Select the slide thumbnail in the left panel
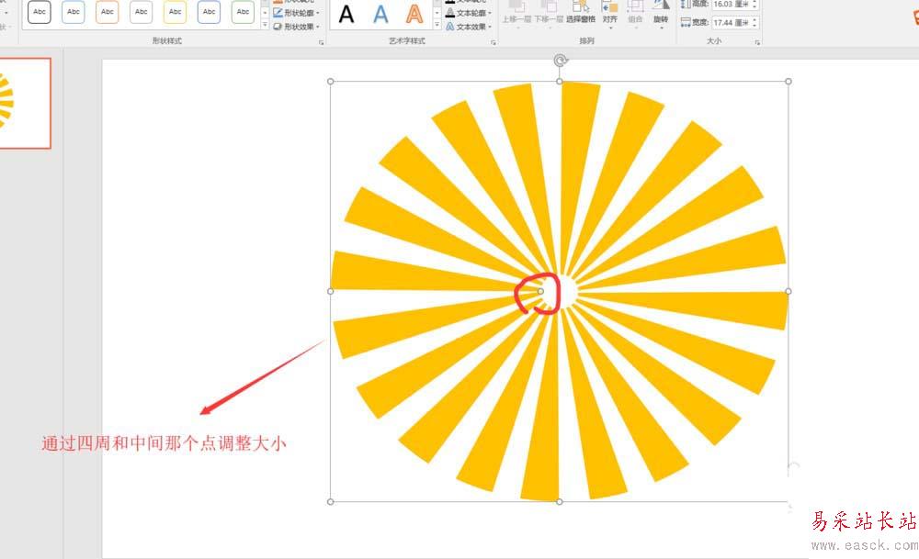 25,103
